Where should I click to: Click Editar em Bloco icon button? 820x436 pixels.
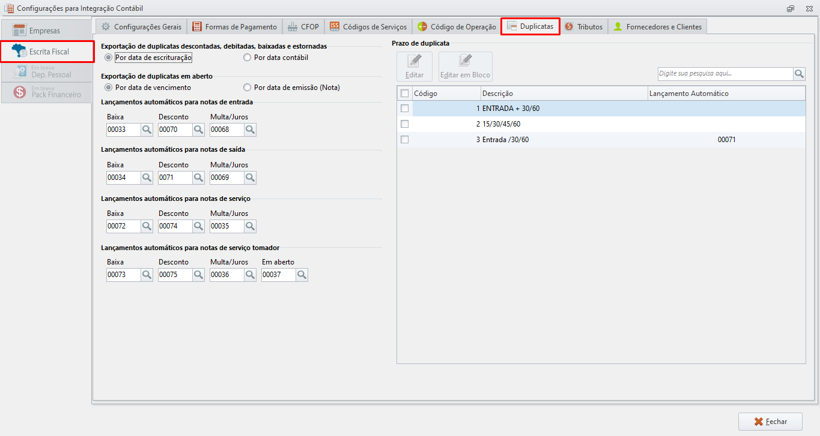[x=466, y=67]
